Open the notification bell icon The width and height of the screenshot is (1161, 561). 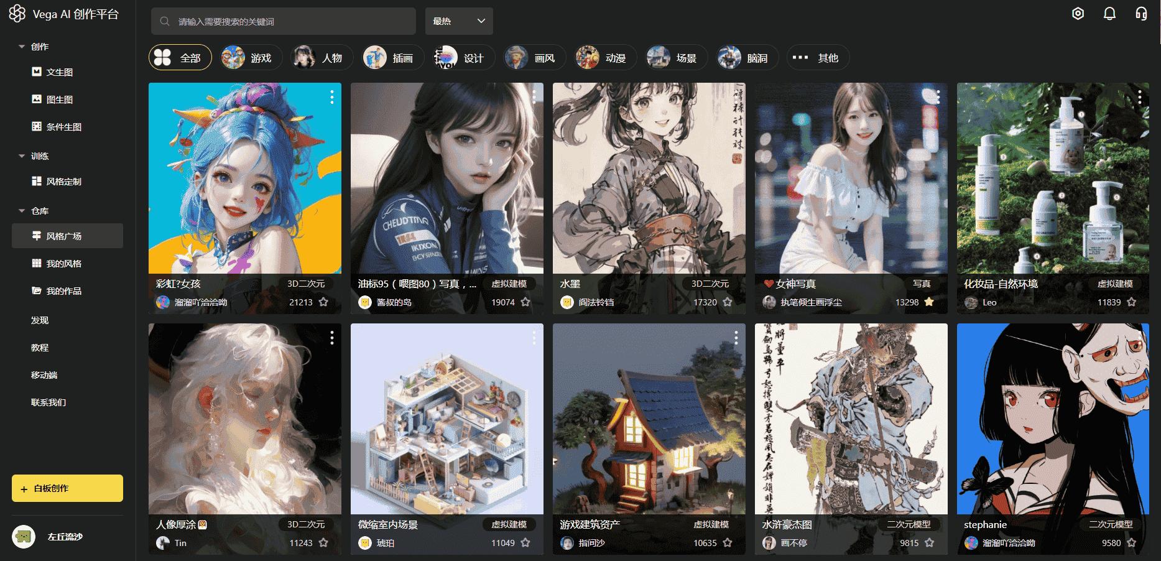(x=1109, y=14)
